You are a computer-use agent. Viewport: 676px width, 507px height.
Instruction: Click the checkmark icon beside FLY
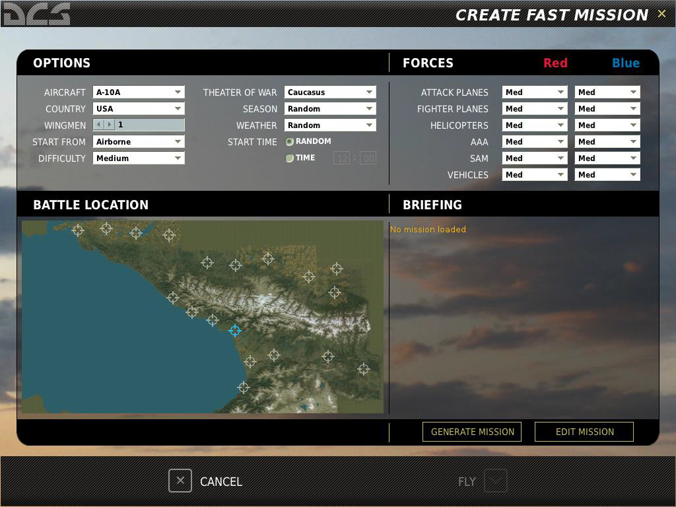(x=496, y=481)
